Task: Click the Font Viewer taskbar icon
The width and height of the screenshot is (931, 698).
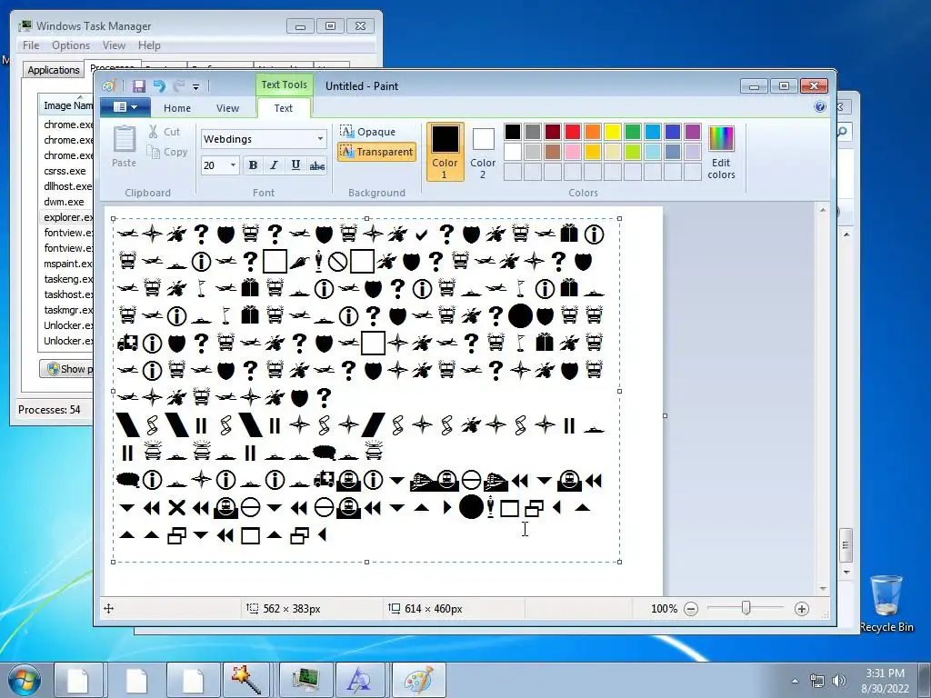Action: (x=362, y=680)
